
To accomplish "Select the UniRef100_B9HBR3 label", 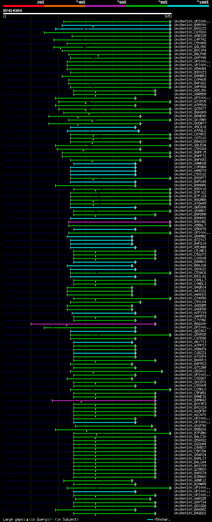I will [190, 76].
